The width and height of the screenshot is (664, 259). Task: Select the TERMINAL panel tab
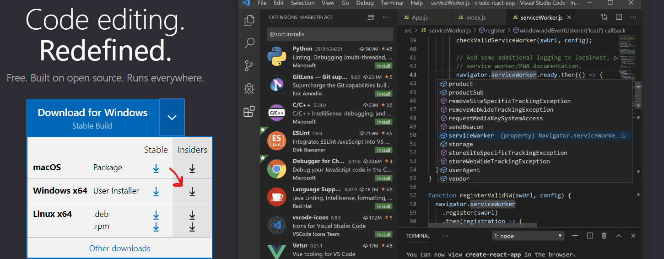pyautogui.click(x=418, y=236)
